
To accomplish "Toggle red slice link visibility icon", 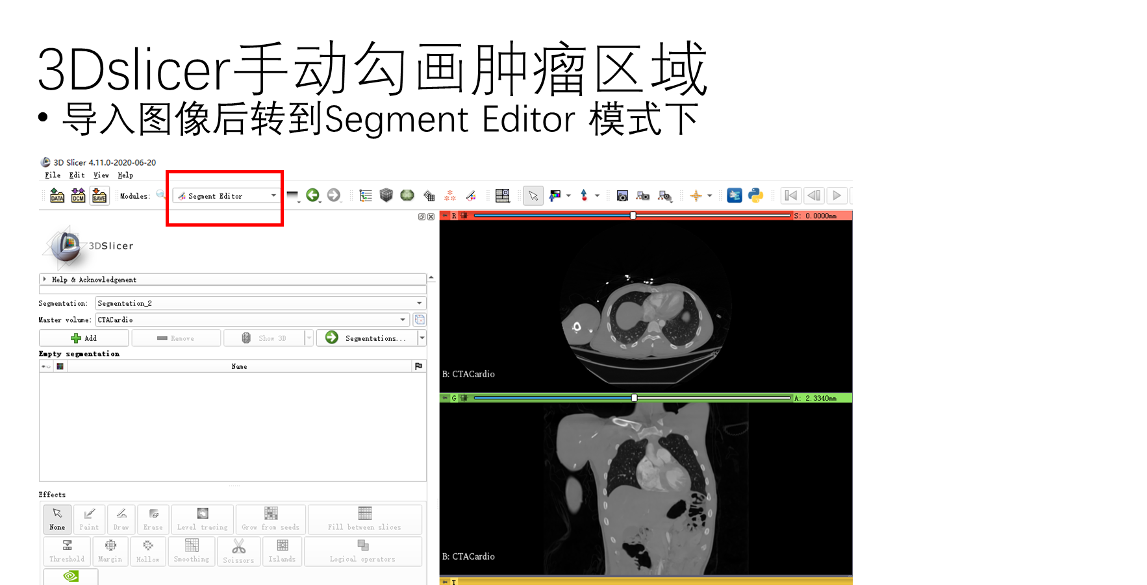I will 464,216.
